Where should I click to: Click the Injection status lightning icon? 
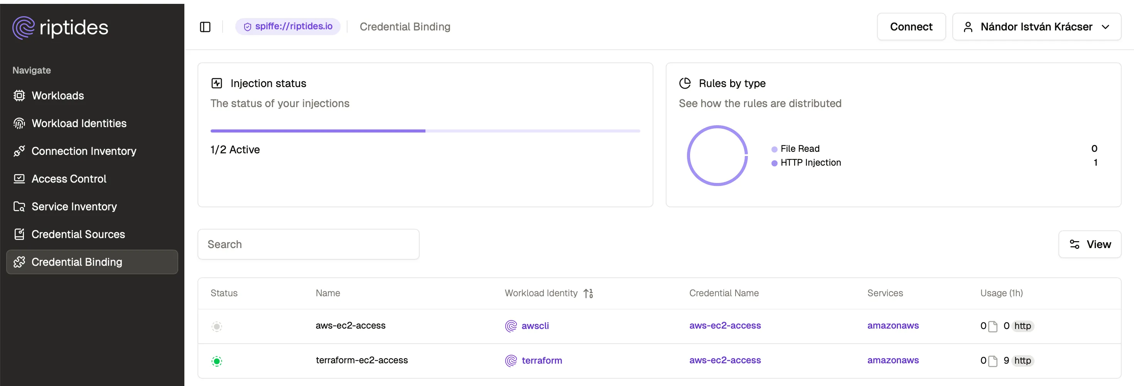tap(216, 83)
